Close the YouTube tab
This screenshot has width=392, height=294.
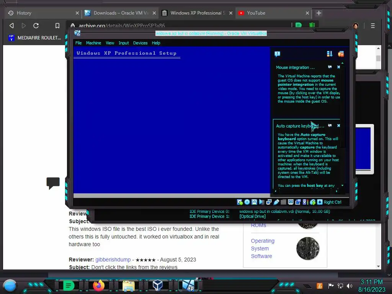[x=307, y=13]
